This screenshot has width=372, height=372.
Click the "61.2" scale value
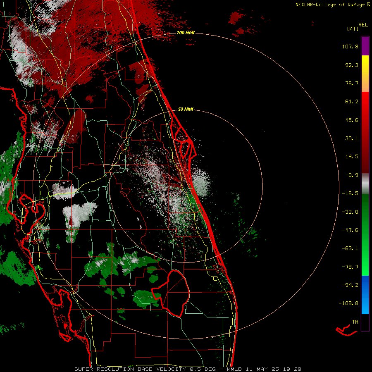[x=352, y=102]
